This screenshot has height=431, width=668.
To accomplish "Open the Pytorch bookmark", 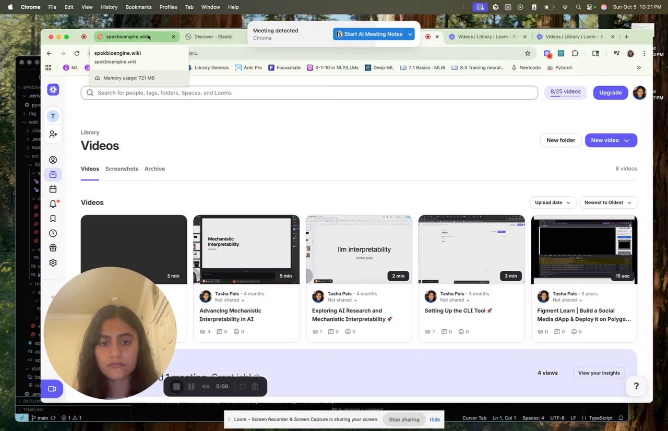I will pos(560,68).
